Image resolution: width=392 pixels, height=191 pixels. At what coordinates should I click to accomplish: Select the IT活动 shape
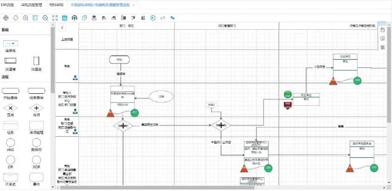click(10, 177)
